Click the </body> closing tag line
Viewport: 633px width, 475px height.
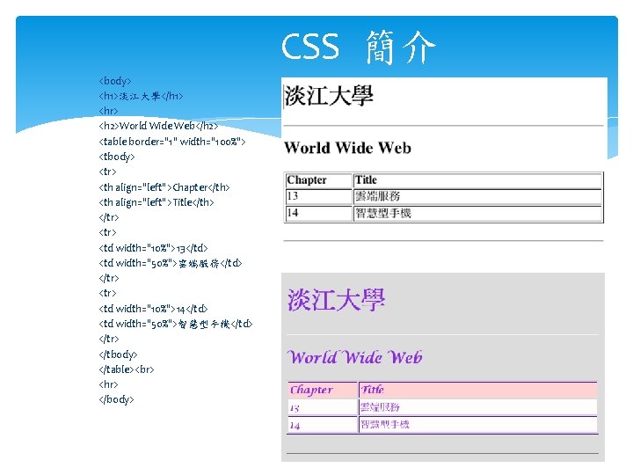coord(116,400)
